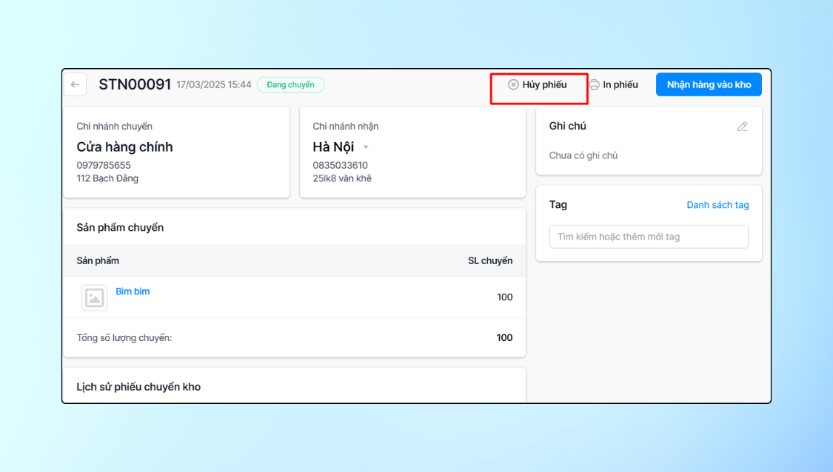
Task: Click the printer icon beside In phiếu
Action: 595,85
